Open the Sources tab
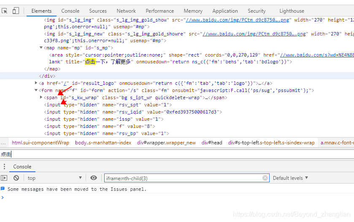354x222 pixels. coord(98,11)
